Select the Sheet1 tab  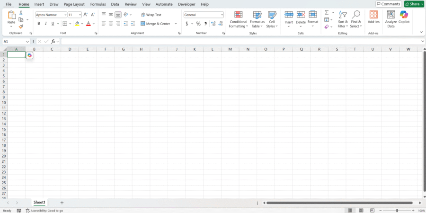pyautogui.click(x=39, y=203)
